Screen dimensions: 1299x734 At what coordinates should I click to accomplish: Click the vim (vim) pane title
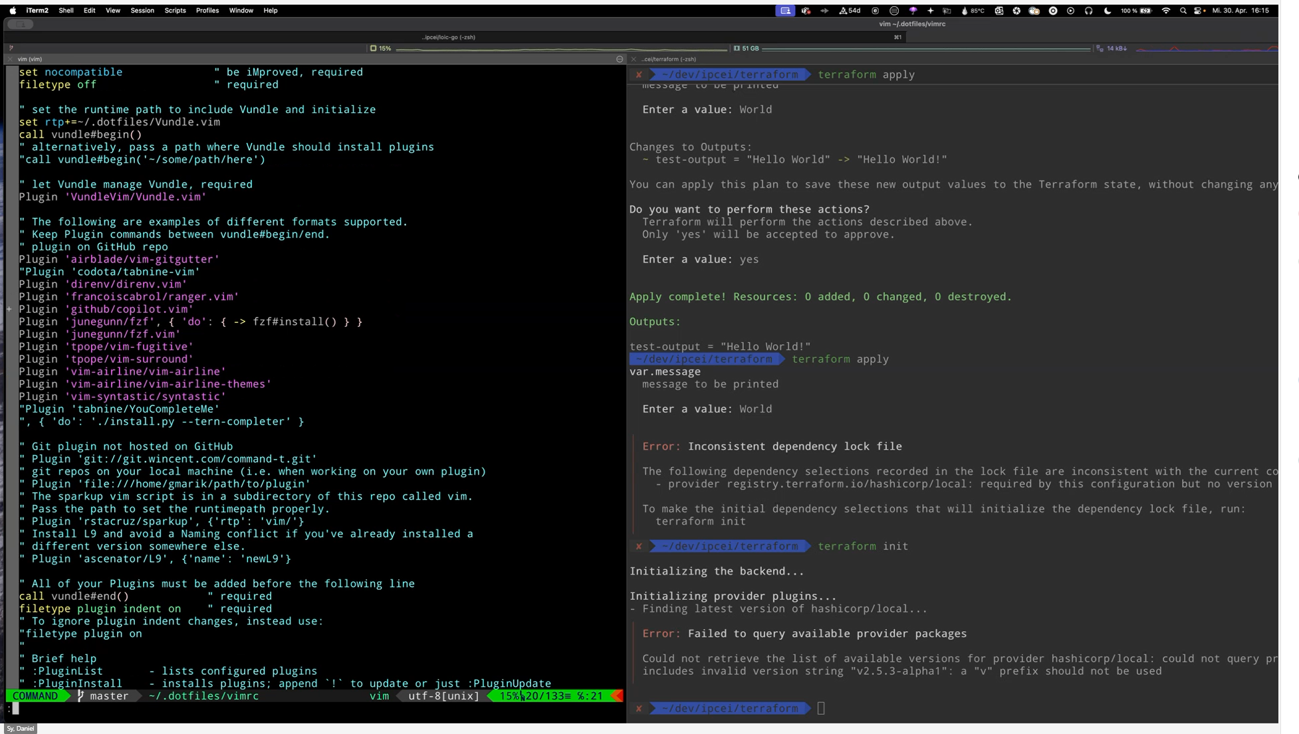[30, 59]
